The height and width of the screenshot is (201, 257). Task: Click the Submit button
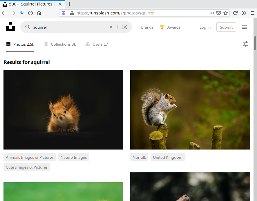coord(226,27)
